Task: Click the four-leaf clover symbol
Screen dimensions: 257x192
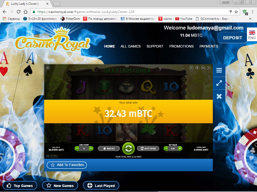Action: (x=148, y=129)
